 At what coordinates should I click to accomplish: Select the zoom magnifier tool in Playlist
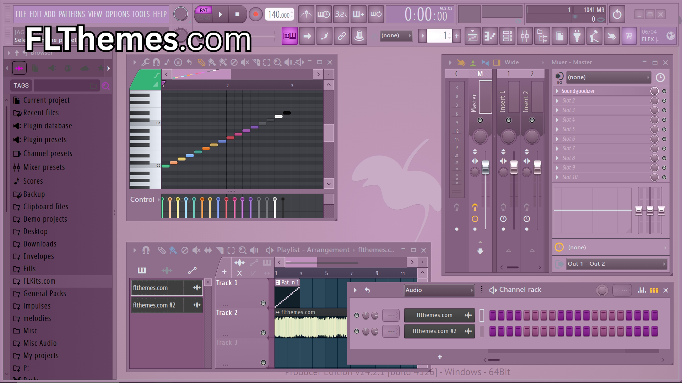pos(242,250)
